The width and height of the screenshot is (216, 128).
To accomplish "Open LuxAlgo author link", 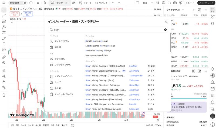I will point(133,66).
